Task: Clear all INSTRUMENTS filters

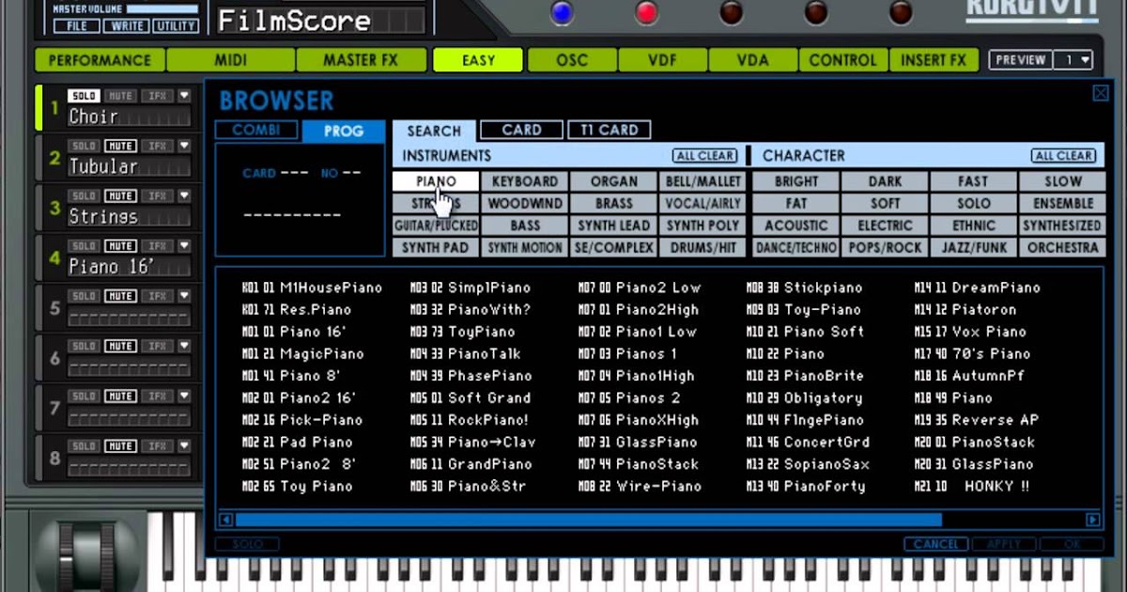Action: [704, 156]
